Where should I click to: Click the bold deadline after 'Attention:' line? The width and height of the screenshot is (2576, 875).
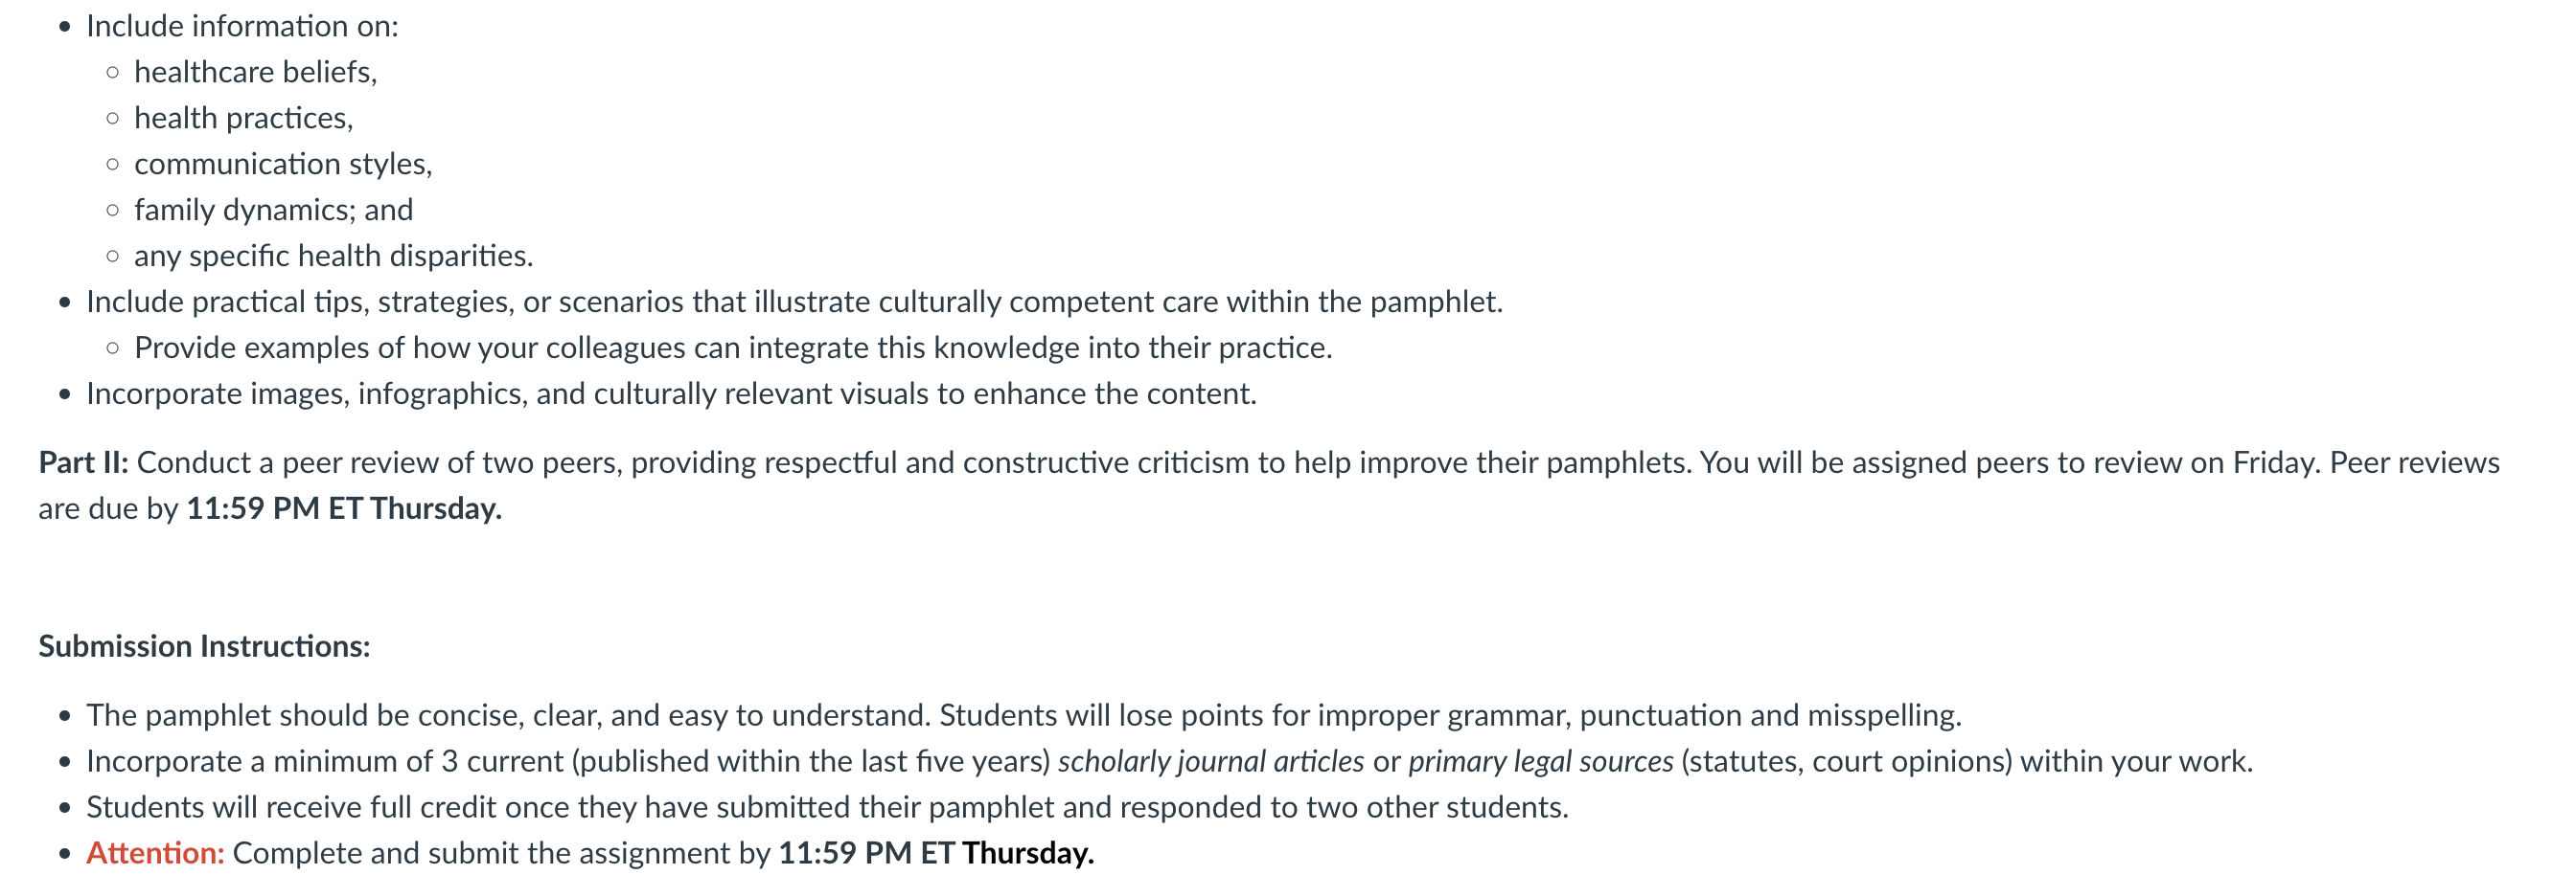[x=936, y=853]
